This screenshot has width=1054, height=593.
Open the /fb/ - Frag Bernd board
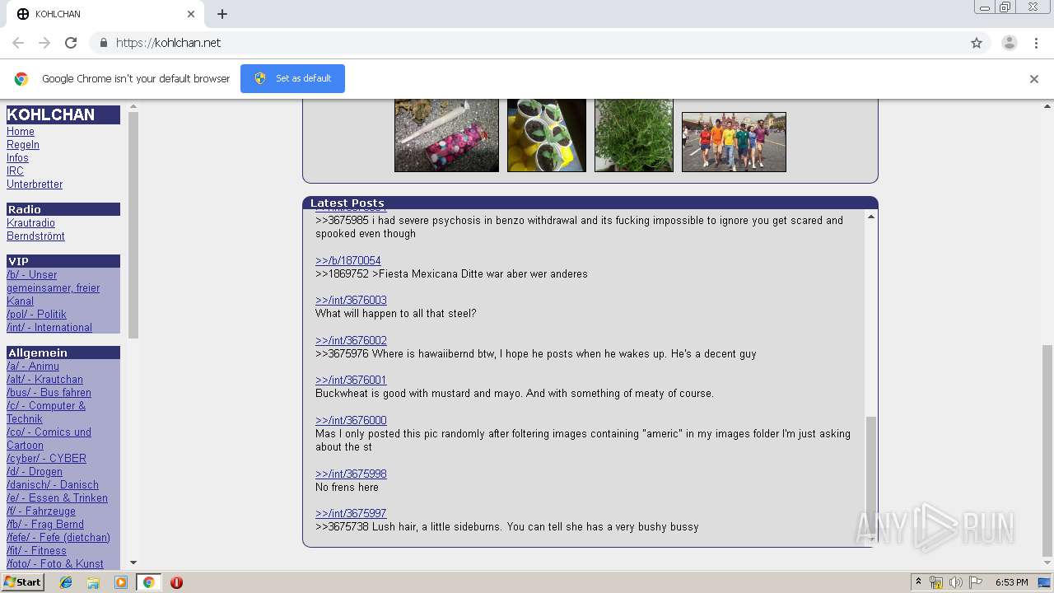coord(45,525)
